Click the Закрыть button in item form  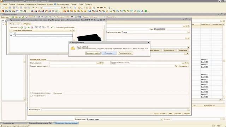[x=187, y=114]
